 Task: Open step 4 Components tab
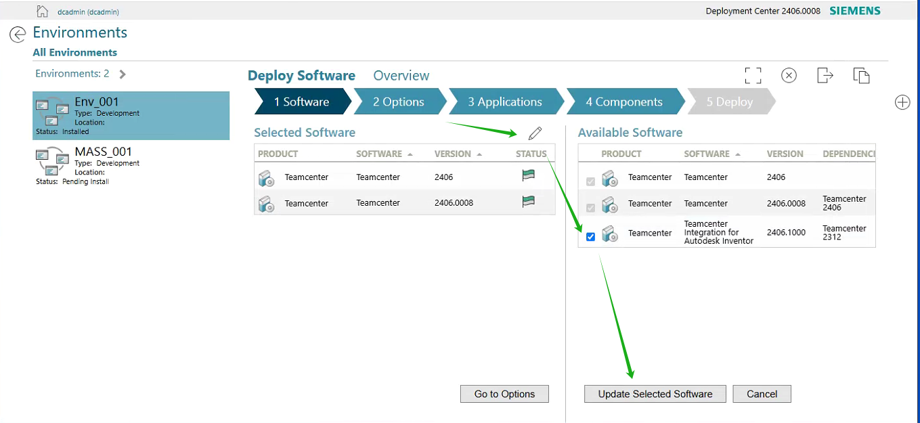624,102
